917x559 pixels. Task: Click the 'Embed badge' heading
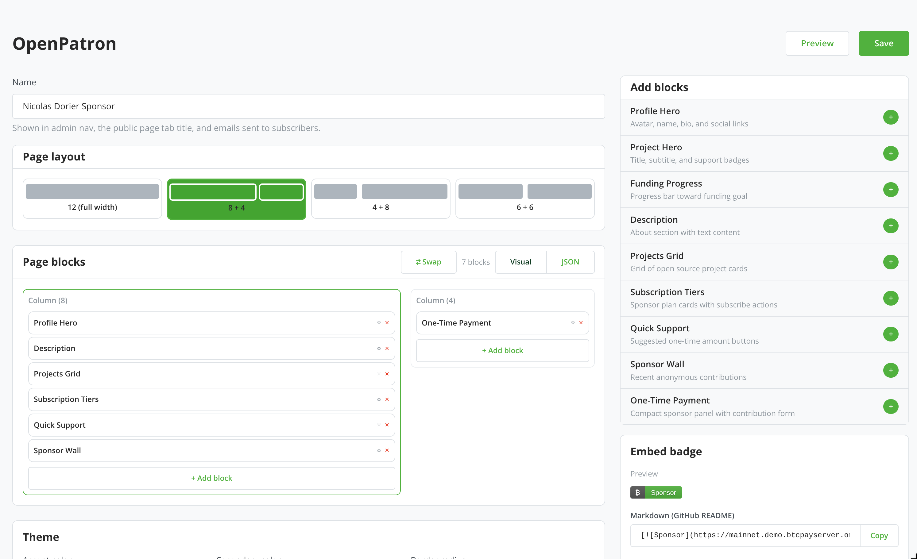point(666,451)
